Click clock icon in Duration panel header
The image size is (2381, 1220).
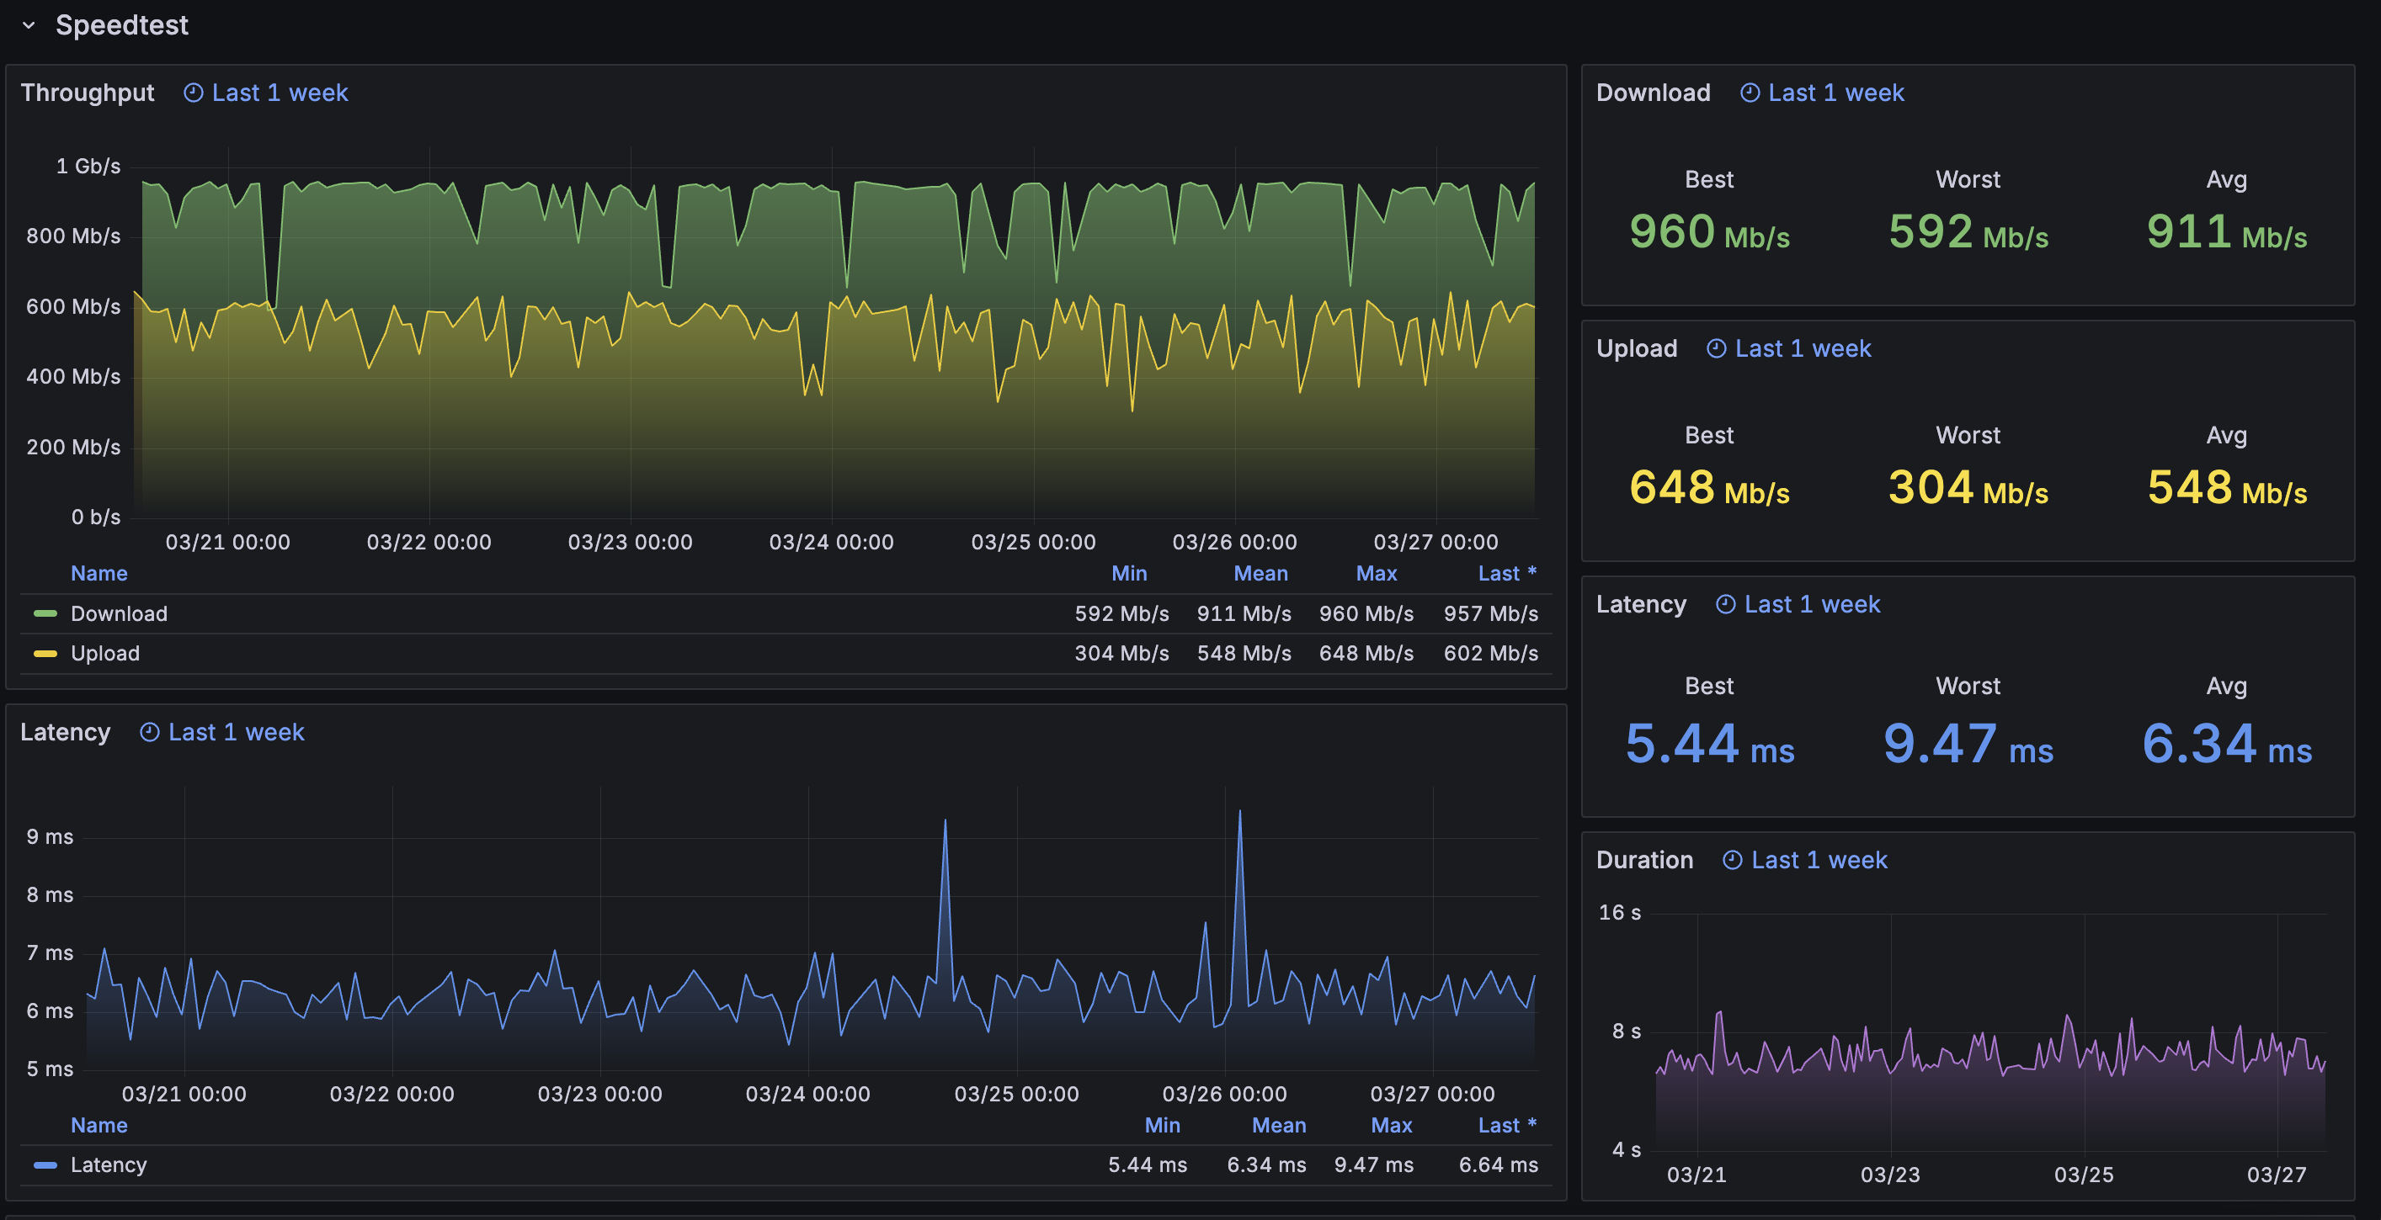tap(1733, 861)
